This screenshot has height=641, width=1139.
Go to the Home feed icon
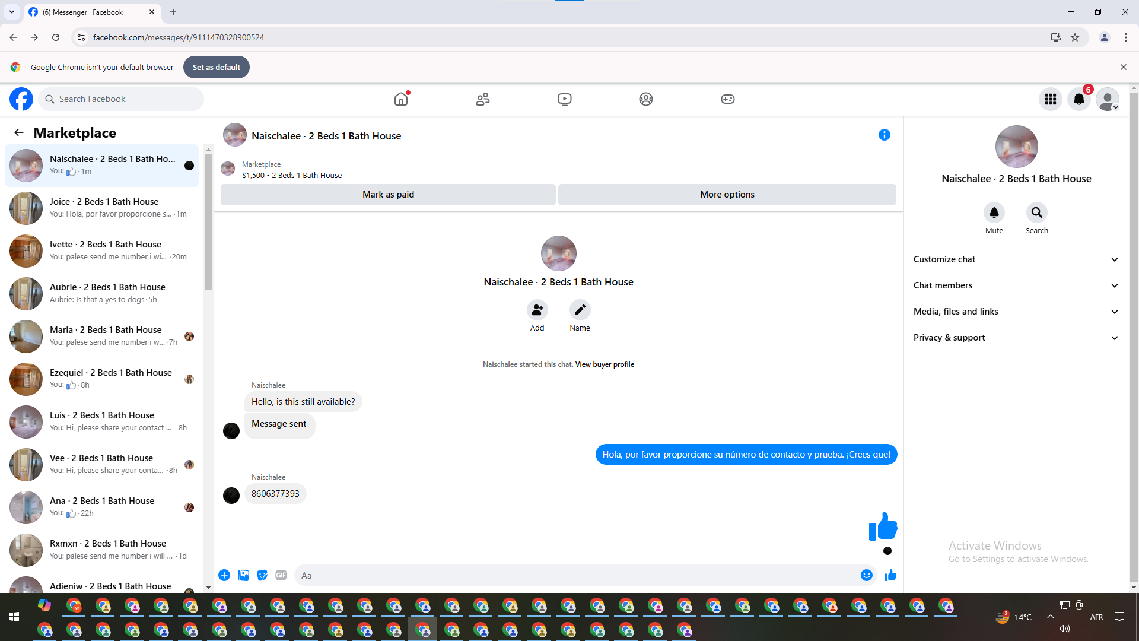pyautogui.click(x=402, y=99)
